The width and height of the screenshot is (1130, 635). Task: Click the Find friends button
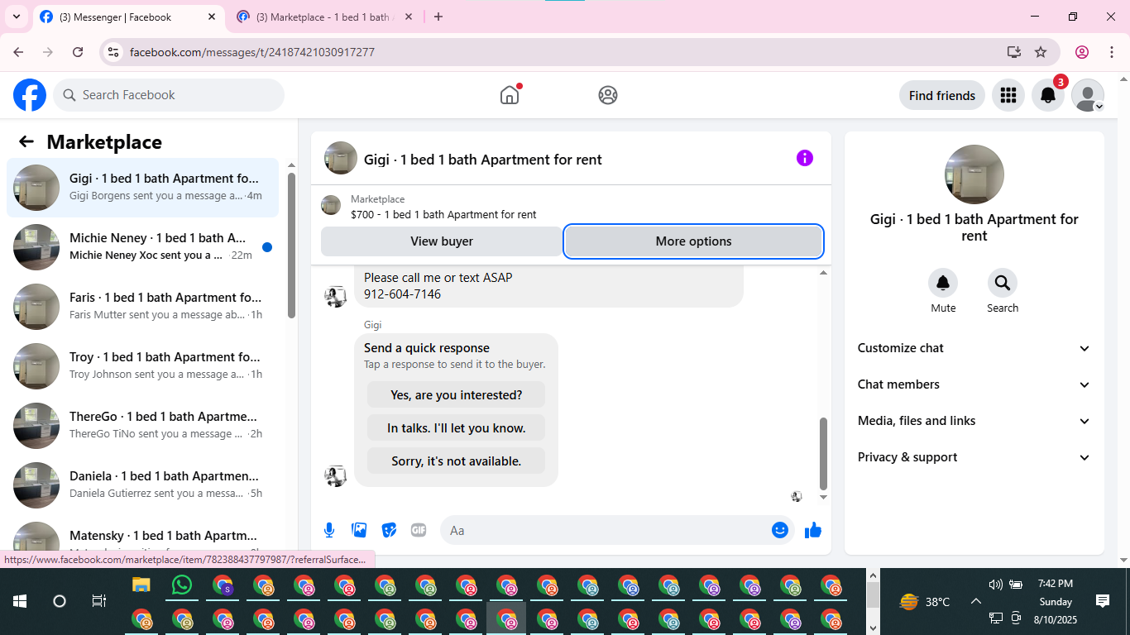[942, 95]
